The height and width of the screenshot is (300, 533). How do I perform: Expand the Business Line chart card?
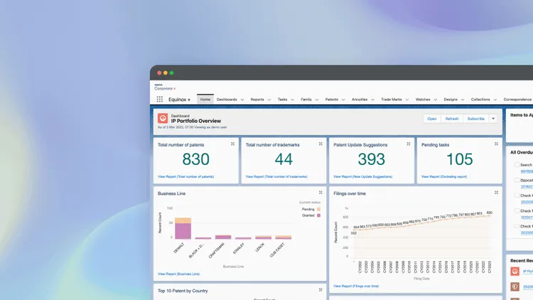[321, 193]
